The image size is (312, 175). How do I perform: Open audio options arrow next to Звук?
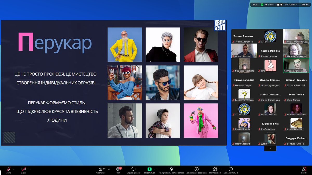click(14, 169)
